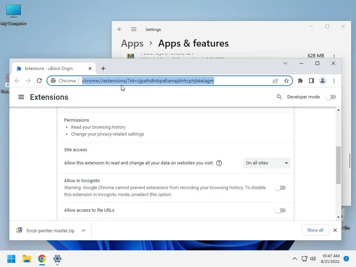Screen dimensions: 356x267
Task: Click the 628 MB size text in Settings
Action: (x=316, y=56)
